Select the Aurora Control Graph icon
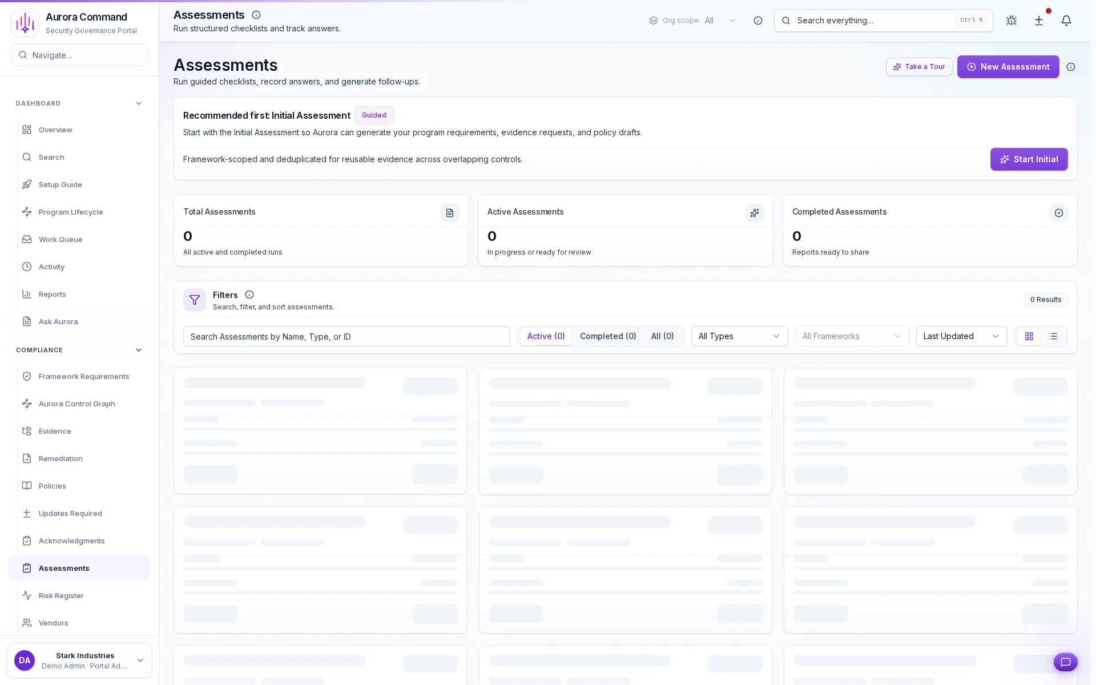The height and width of the screenshot is (685, 1096). coord(26,404)
